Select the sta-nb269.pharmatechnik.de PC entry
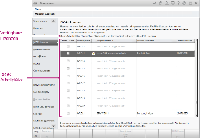 point(111,54)
